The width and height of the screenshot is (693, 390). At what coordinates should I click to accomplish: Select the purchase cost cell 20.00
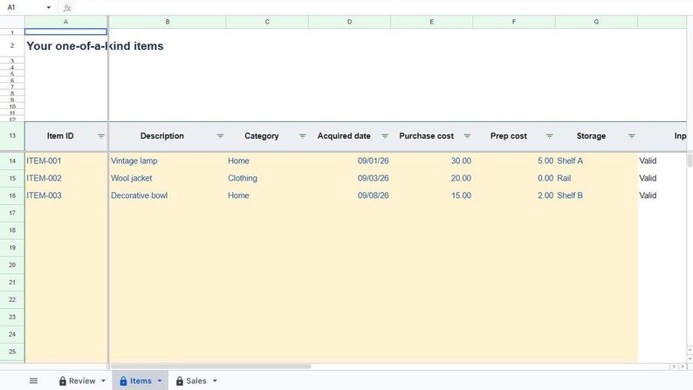tap(431, 178)
